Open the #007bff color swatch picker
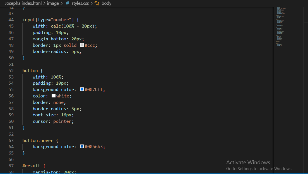 pyautogui.click(x=82, y=89)
